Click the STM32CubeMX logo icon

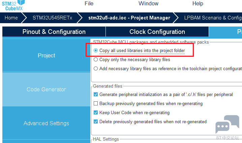tap(13, 5)
